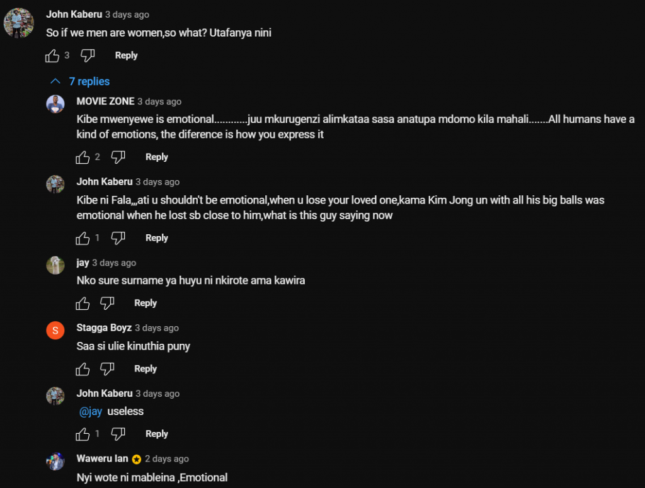This screenshot has width=645, height=488.
Task: Like MOVIE ZONE's reply
Action: click(83, 157)
